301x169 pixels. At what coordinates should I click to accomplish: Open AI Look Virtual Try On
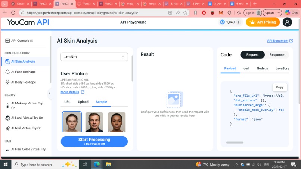pos(27,118)
